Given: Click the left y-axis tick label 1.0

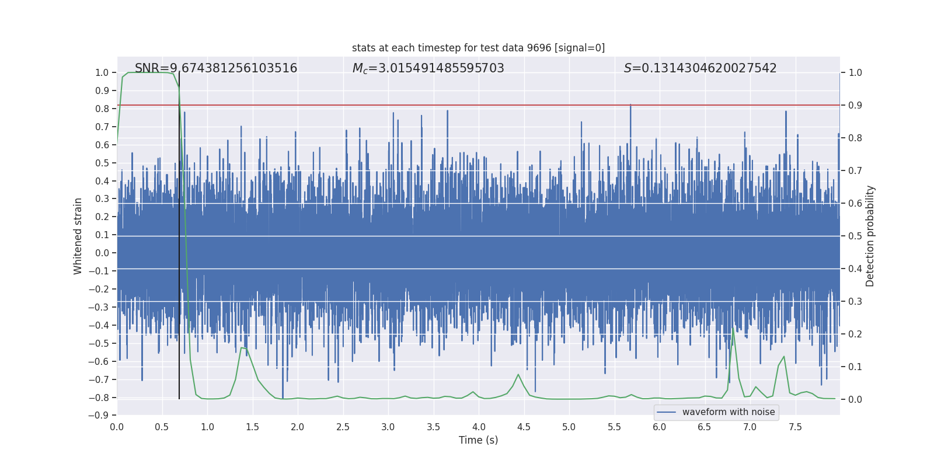Looking at the screenshot, I should pos(102,73).
